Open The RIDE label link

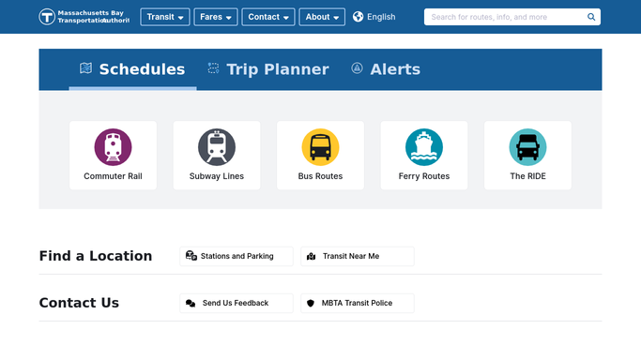point(527,176)
